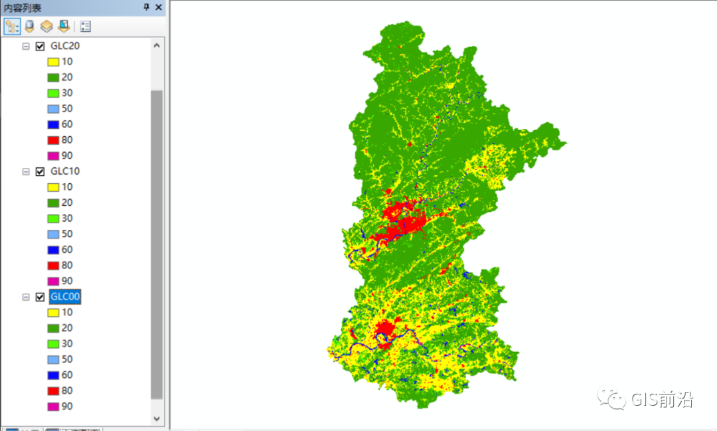Screen dimensions: 717x431
Task: Click label "10" under GLC20
Action: (67, 61)
